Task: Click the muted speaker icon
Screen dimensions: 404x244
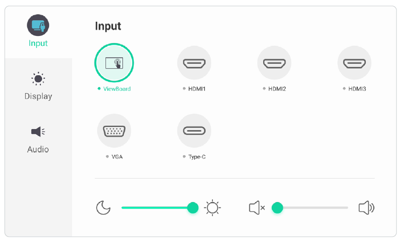Action: (x=257, y=208)
